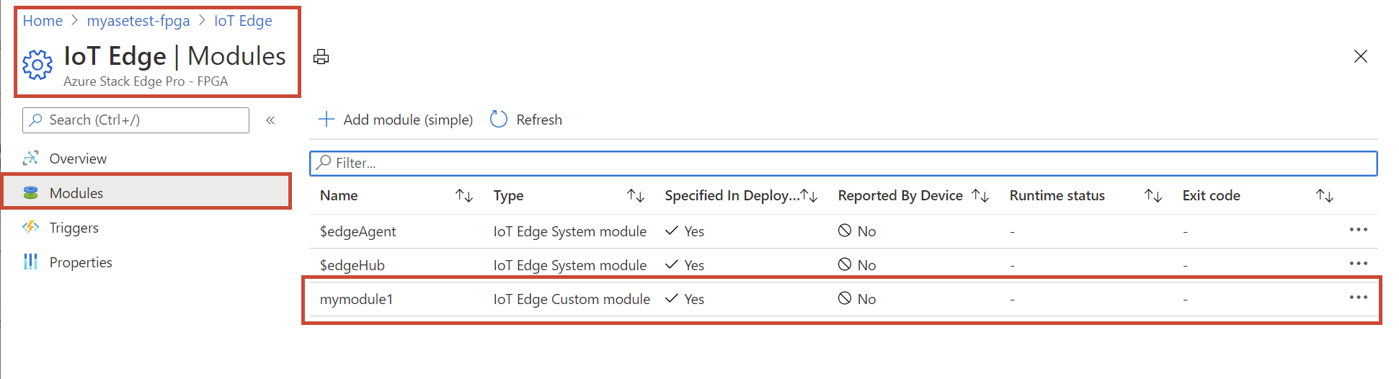Sort by Reported By Device arrows
This screenshot has height=379, width=1399.
pos(980,195)
